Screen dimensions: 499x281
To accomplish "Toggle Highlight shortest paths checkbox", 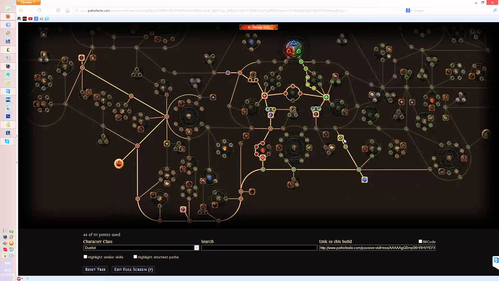I will (135, 257).
